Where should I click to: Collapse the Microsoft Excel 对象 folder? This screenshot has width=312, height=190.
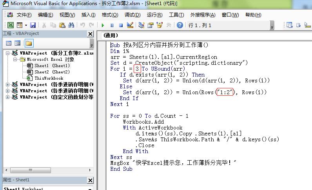(15, 59)
